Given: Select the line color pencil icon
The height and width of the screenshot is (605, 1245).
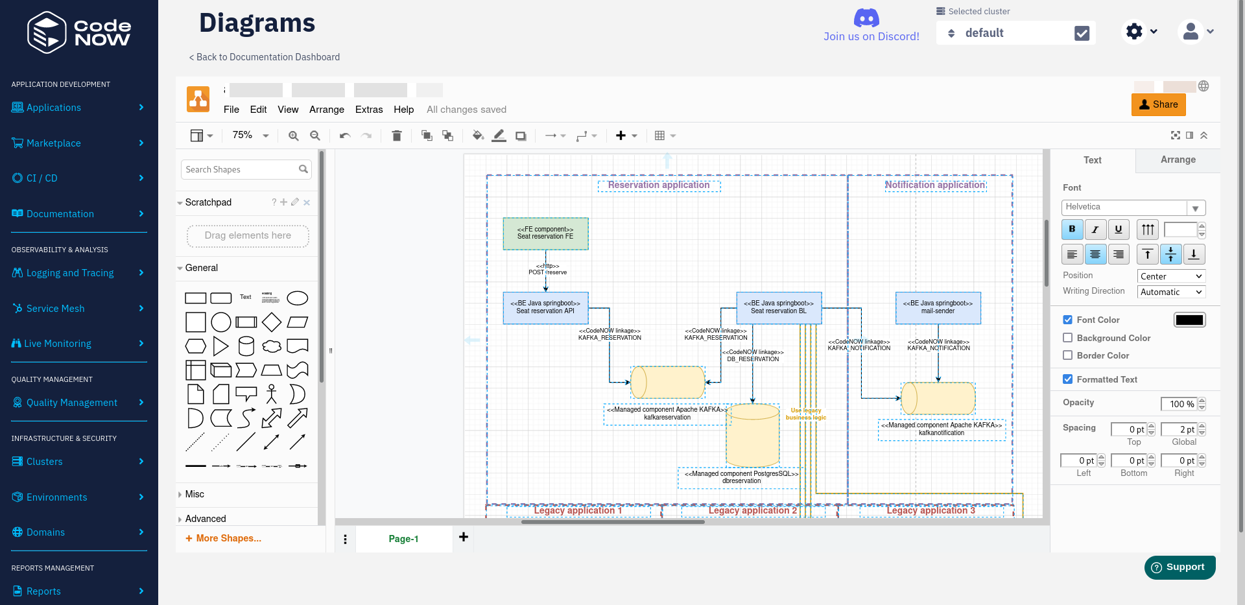Looking at the screenshot, I should coord(499,136).
